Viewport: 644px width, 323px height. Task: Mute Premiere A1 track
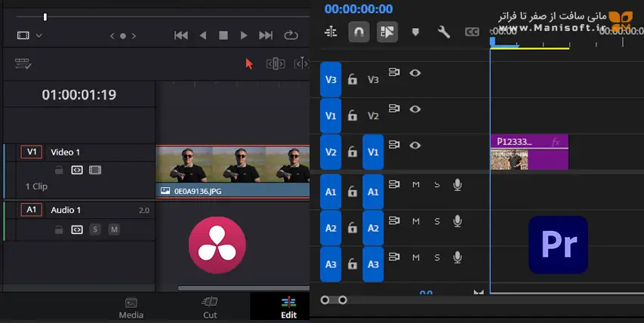click(x=416, y=185)
